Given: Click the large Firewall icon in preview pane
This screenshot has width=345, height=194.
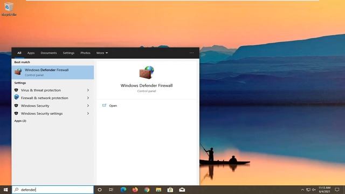Looking at the screenshot, I should [x=147, y=72].
